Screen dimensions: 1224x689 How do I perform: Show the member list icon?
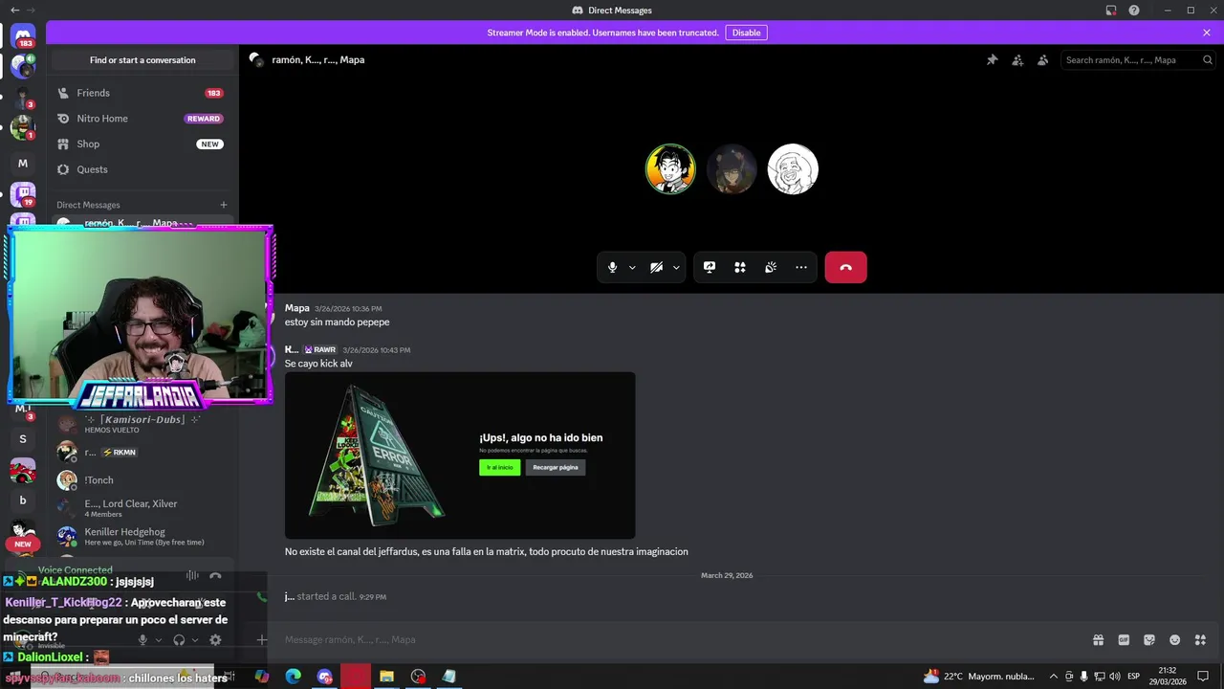pos(1043,59)
